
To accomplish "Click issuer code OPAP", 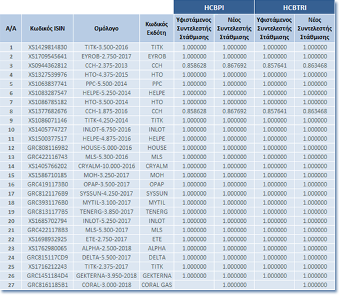I will pos(156,184).
